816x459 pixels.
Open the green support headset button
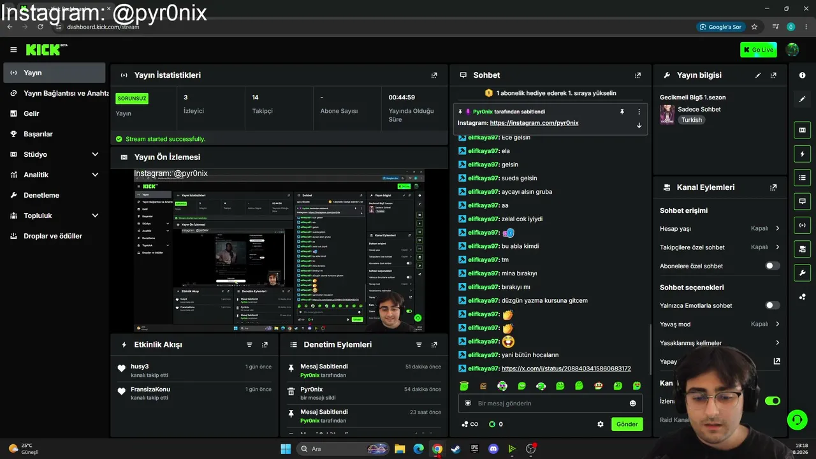click(797, 419)
